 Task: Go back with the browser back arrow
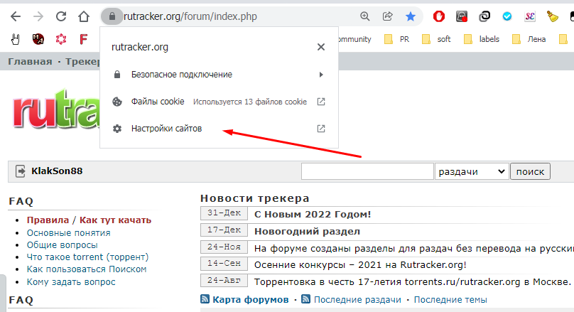coord(16,16)
